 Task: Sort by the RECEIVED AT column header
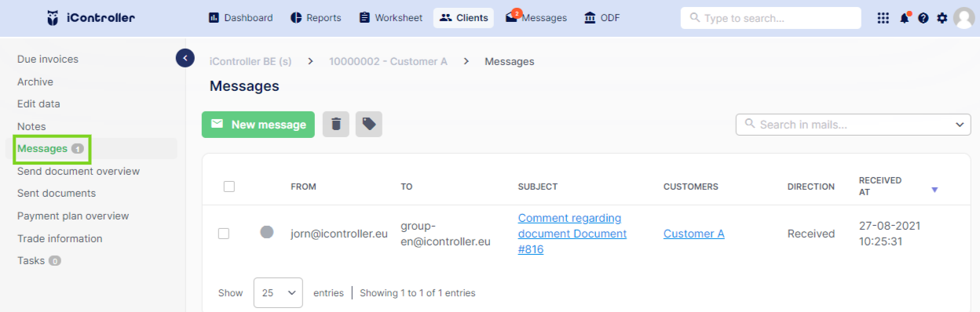click(x=880, y=186)
